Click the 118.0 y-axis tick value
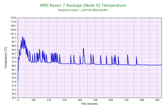 point(14,18)
